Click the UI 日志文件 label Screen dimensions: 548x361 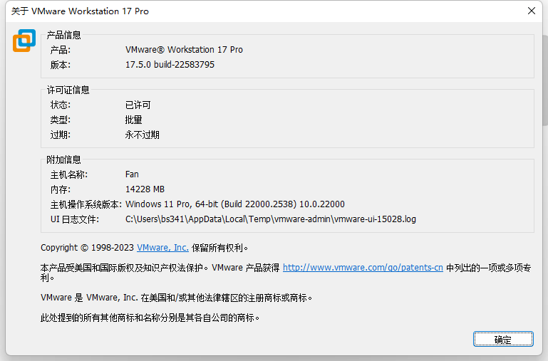pyautogui.click(x=74, y=219)
